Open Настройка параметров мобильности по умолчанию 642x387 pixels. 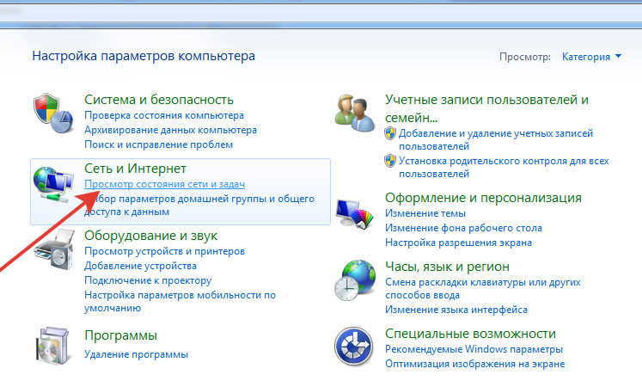[180, 301]
